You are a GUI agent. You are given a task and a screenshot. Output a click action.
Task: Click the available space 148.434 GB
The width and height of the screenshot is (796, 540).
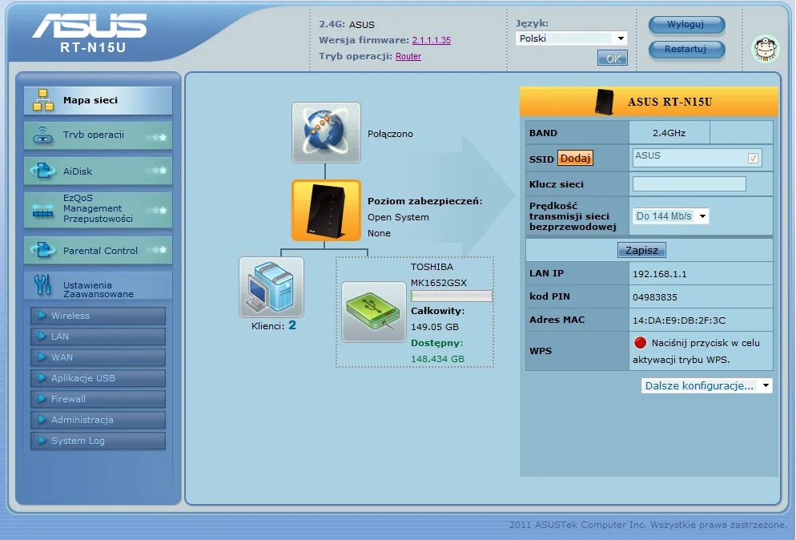click(437, 359)
